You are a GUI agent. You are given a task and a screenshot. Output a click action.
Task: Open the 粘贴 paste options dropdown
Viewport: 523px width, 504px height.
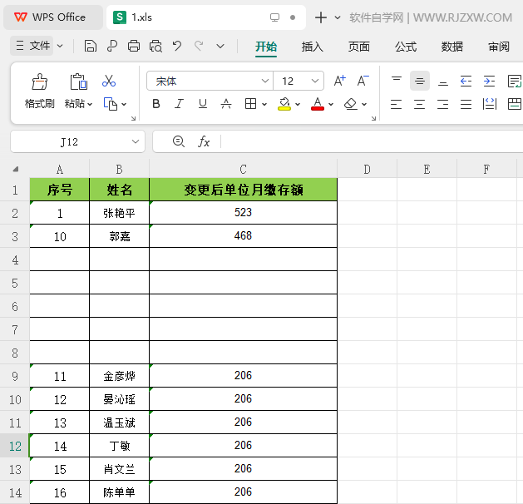(x=90, y=105)
